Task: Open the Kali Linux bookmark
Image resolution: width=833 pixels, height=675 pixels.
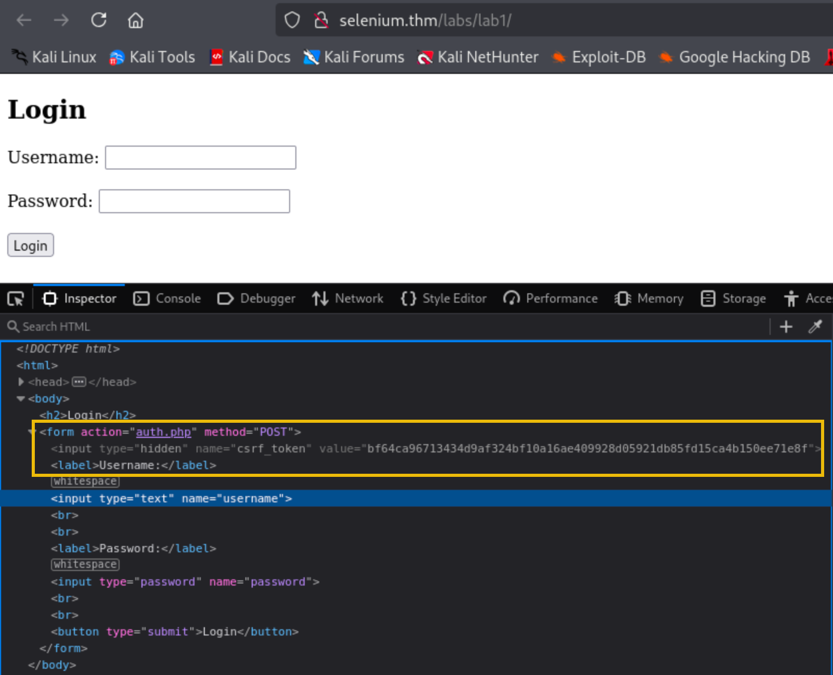Action: point(54,57)
